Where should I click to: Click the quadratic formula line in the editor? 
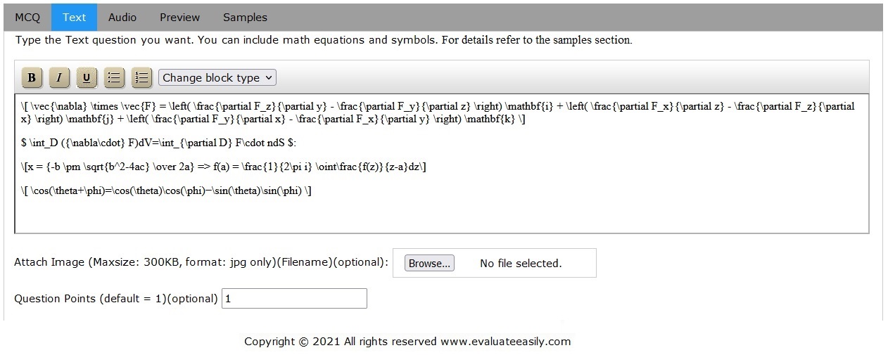click(224, 167)
